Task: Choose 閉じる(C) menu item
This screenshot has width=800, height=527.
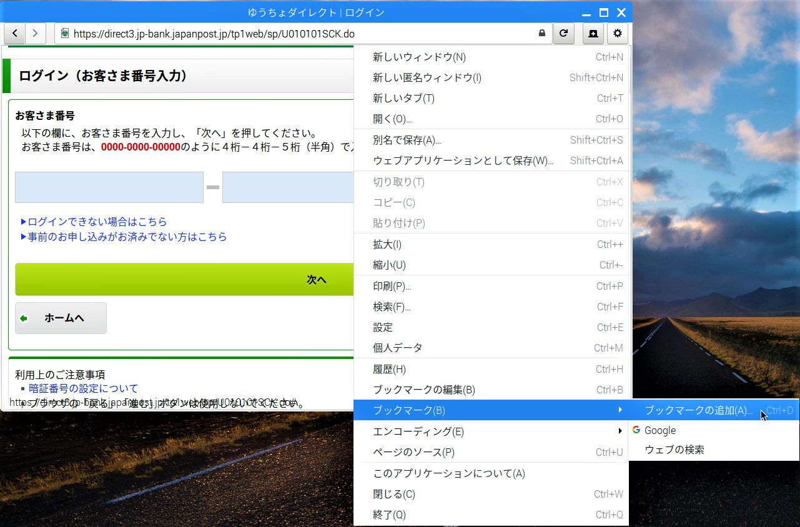Action: click(491, 494)
